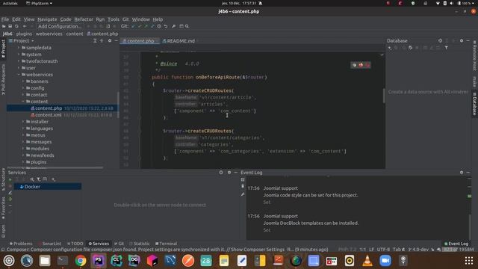Click Git push arrow icon
This screenshot has width=478, height=269.
point(146,26)
